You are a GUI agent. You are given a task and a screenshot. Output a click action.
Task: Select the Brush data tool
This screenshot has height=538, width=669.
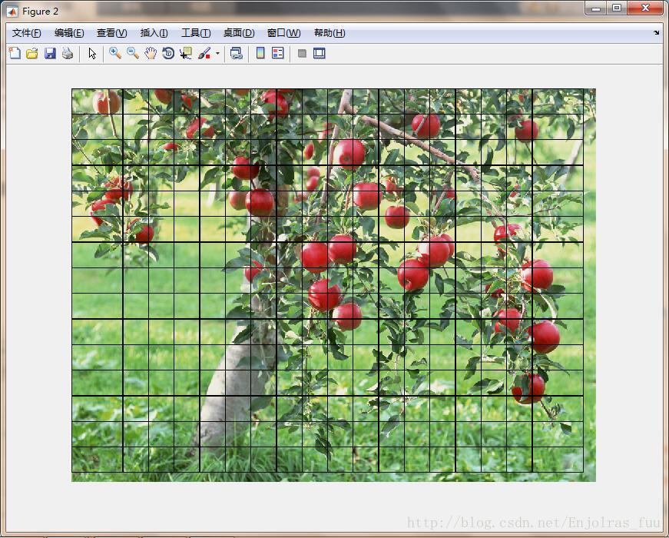click(204, 53)
